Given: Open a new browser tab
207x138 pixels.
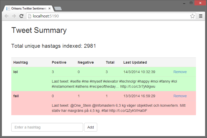Looking at the screenshot, I should point(58,8).
